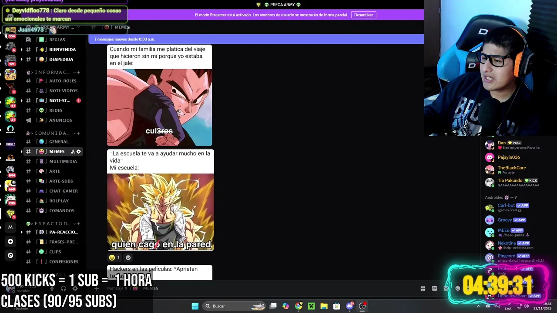Click Desactivar in the Streamer mode banner
Image resolution: width=557 pixels, height=313 pixels.
click(x=363, y=15)
